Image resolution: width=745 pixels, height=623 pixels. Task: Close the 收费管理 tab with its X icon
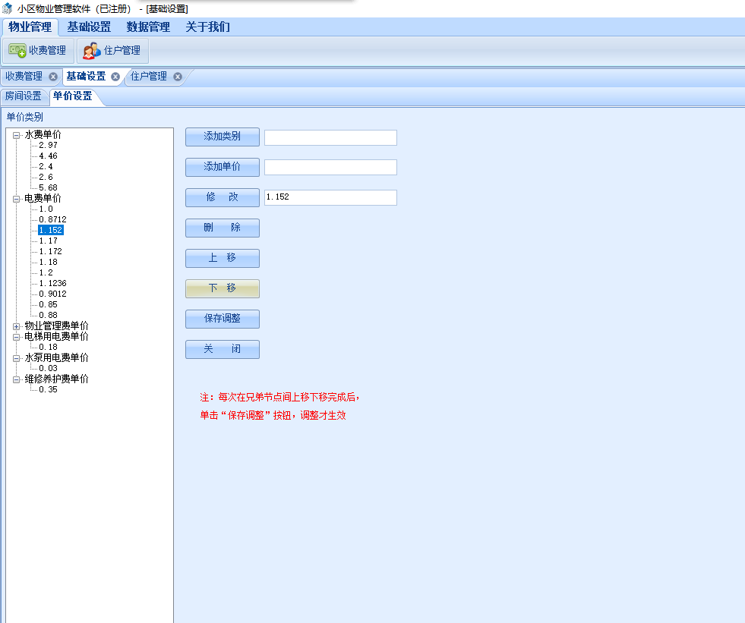(x=52, y=77)
